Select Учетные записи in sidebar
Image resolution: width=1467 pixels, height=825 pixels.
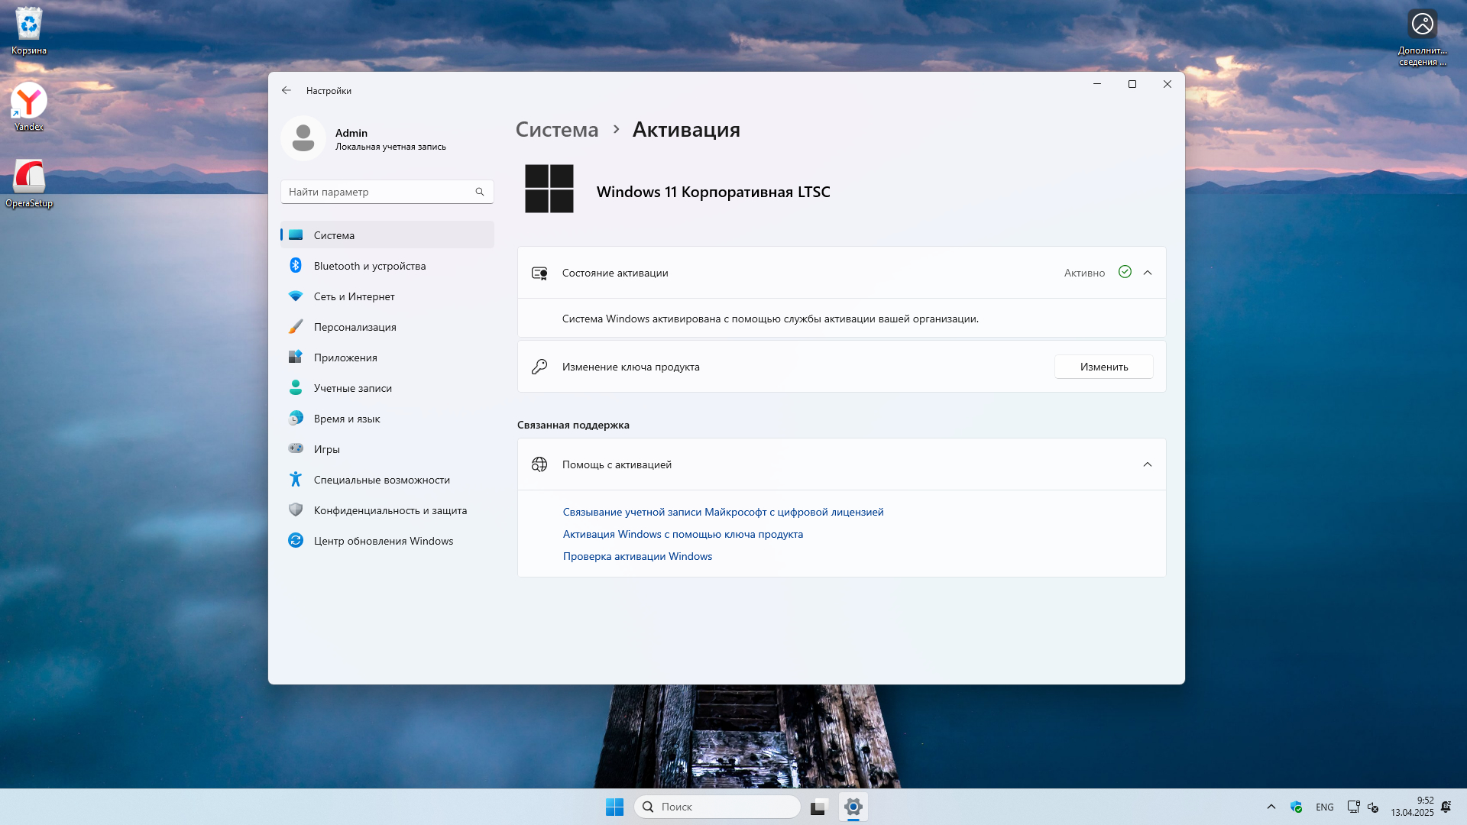pos(352,388)
